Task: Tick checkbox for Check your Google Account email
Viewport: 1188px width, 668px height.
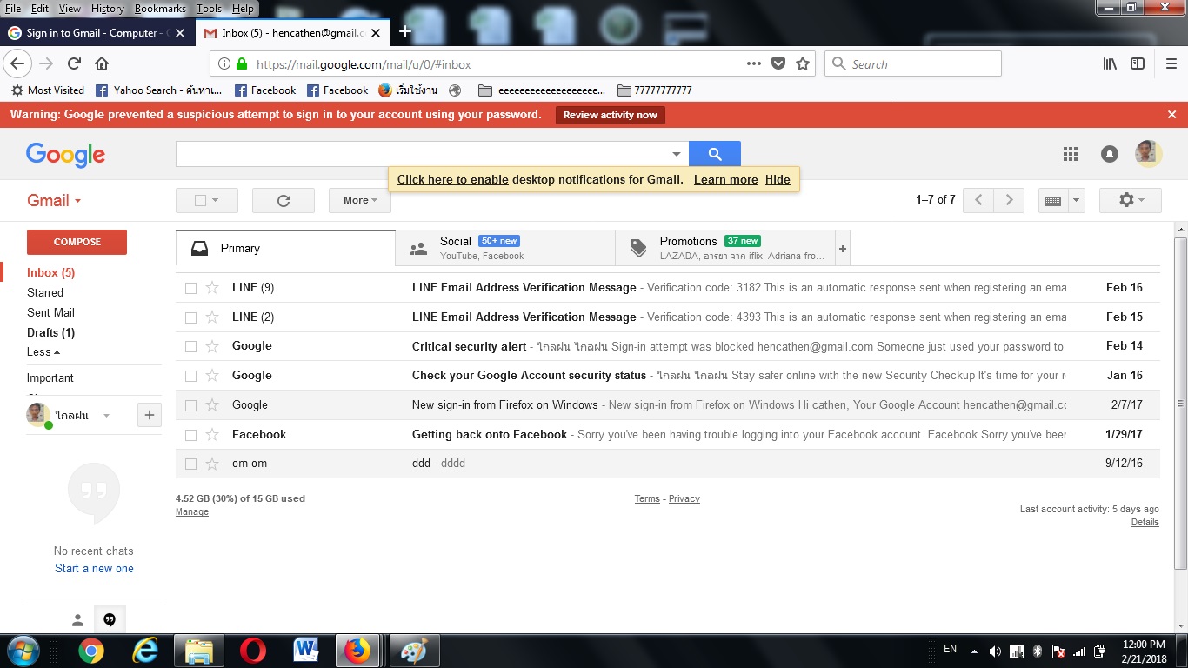Action: tap(190, 376)
